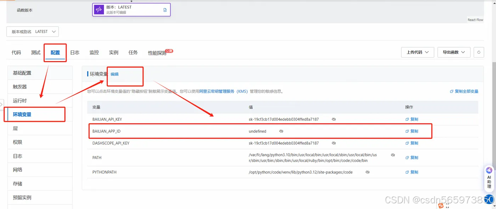Screen dimensions: 496x209
Task: Copy the BAILIAN_API_KEY variable
Action: [x=412, y=119]
